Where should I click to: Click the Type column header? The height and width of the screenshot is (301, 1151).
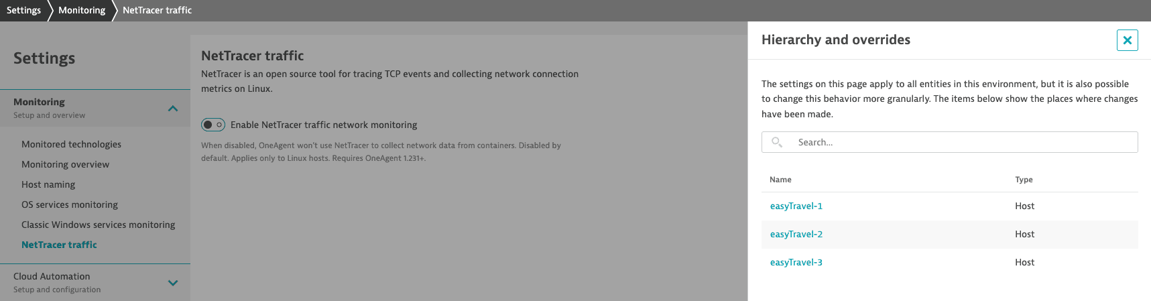click(x=1024, y=180)
